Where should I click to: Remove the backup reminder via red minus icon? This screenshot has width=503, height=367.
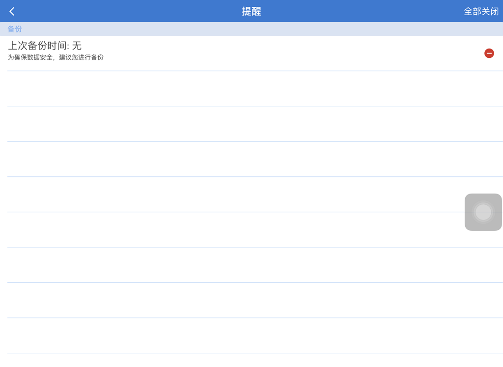point(489,53)
